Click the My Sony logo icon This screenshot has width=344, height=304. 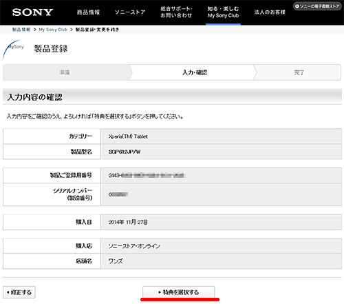pyautogui.click(x=13, y=50)
